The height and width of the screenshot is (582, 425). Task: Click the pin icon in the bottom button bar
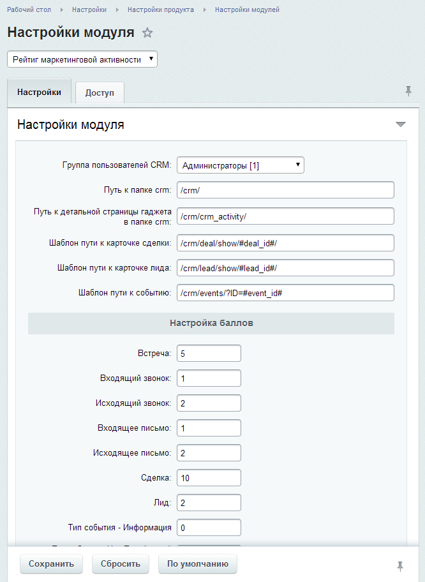point(400,565)
